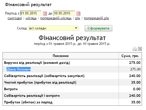Open calendar picker for start date
The image size is (146, 110).
[45, 13]
